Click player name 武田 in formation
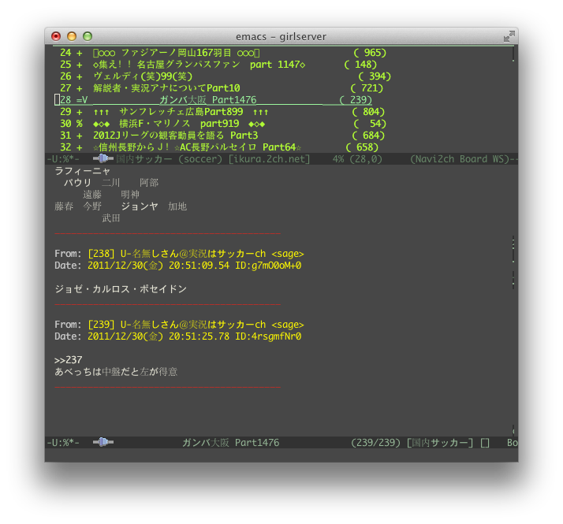 [111, 218]
